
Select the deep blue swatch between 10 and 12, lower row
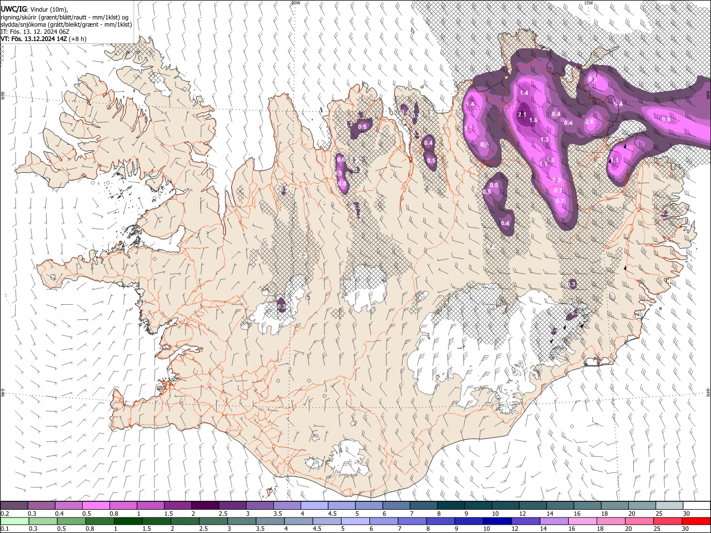click(498, 521)
